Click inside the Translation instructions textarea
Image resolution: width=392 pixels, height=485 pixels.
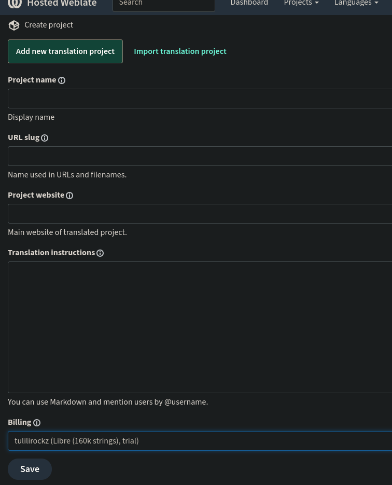click(x=200, y=327)
